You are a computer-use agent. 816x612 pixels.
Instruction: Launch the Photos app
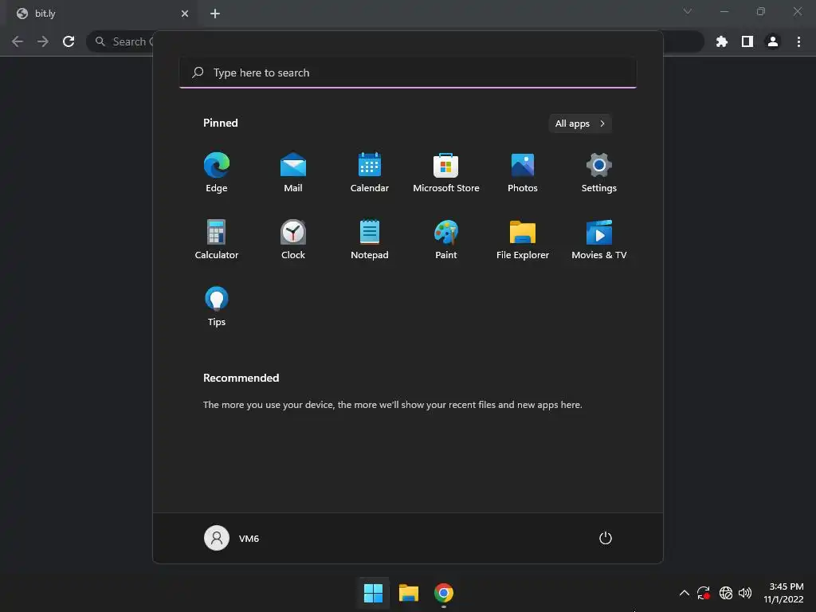523,172
